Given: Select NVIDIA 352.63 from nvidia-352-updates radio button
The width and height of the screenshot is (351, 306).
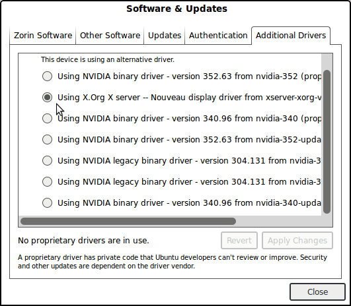Looking at the screenshot, I should point(47,139).
